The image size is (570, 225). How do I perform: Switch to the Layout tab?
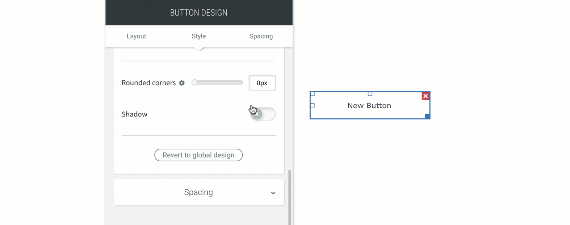pos(136,36)
